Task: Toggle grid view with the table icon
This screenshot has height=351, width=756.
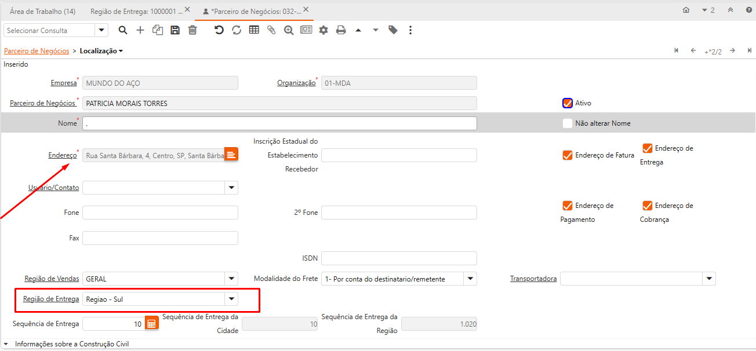Action: 254,30
